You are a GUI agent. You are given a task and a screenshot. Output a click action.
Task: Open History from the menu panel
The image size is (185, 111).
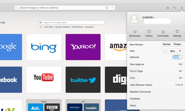149,34
